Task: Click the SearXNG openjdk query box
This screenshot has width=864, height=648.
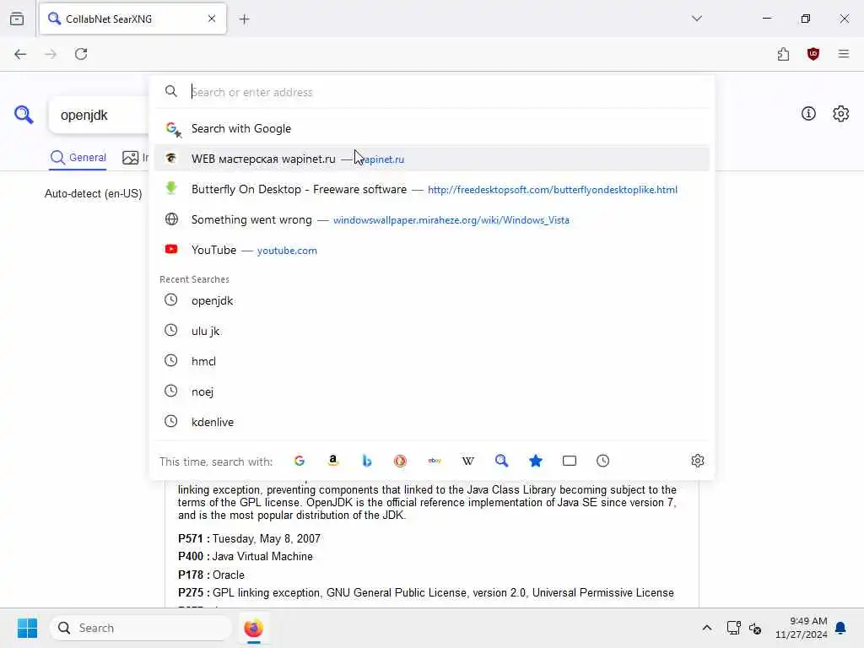Action: (x=100, y=115)
